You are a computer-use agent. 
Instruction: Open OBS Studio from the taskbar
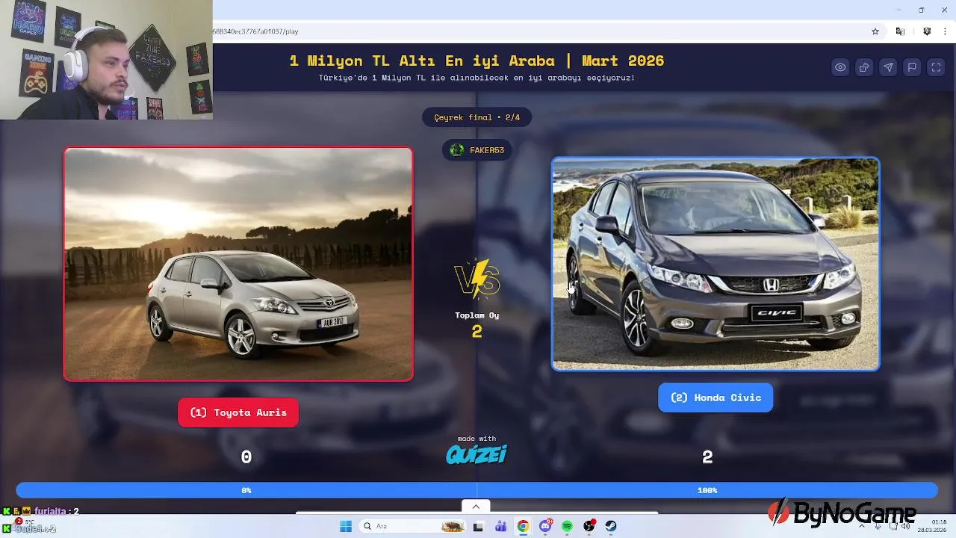(x=589, y=526)
